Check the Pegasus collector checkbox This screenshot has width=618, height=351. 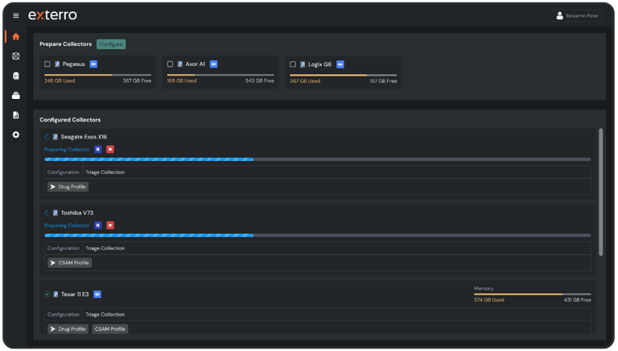tap(47, 64)
